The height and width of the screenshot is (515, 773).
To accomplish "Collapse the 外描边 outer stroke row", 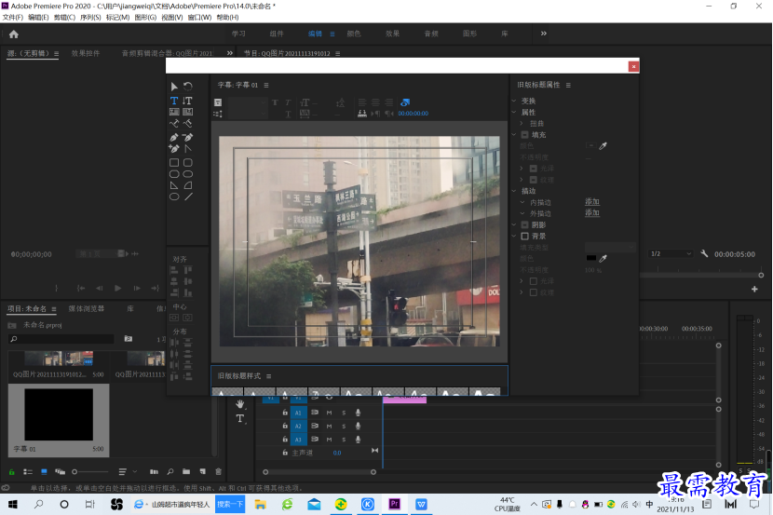I will tap(522, 213).
